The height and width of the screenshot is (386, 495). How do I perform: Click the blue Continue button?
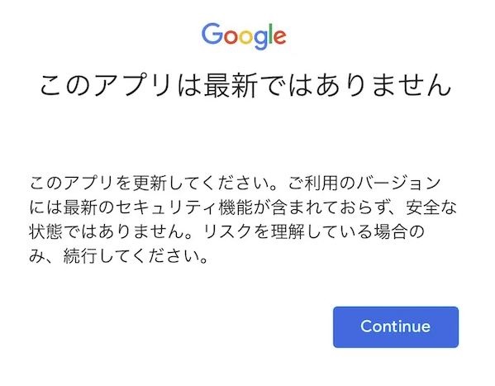396,327
